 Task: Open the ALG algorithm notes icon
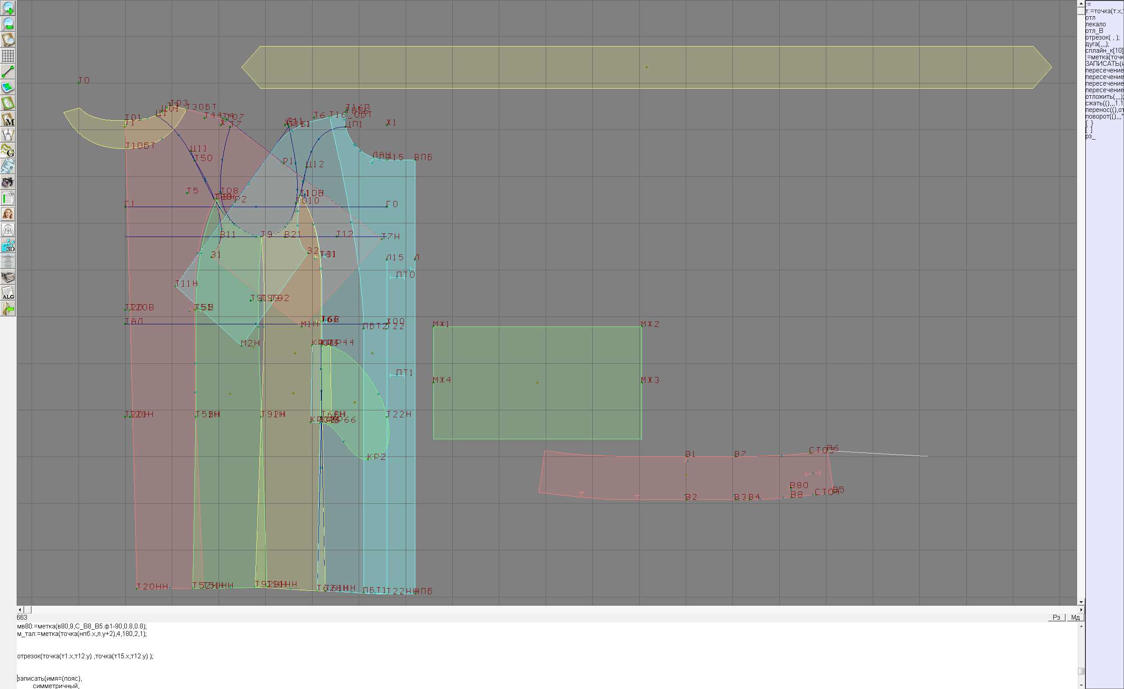[x=8, y=293]
